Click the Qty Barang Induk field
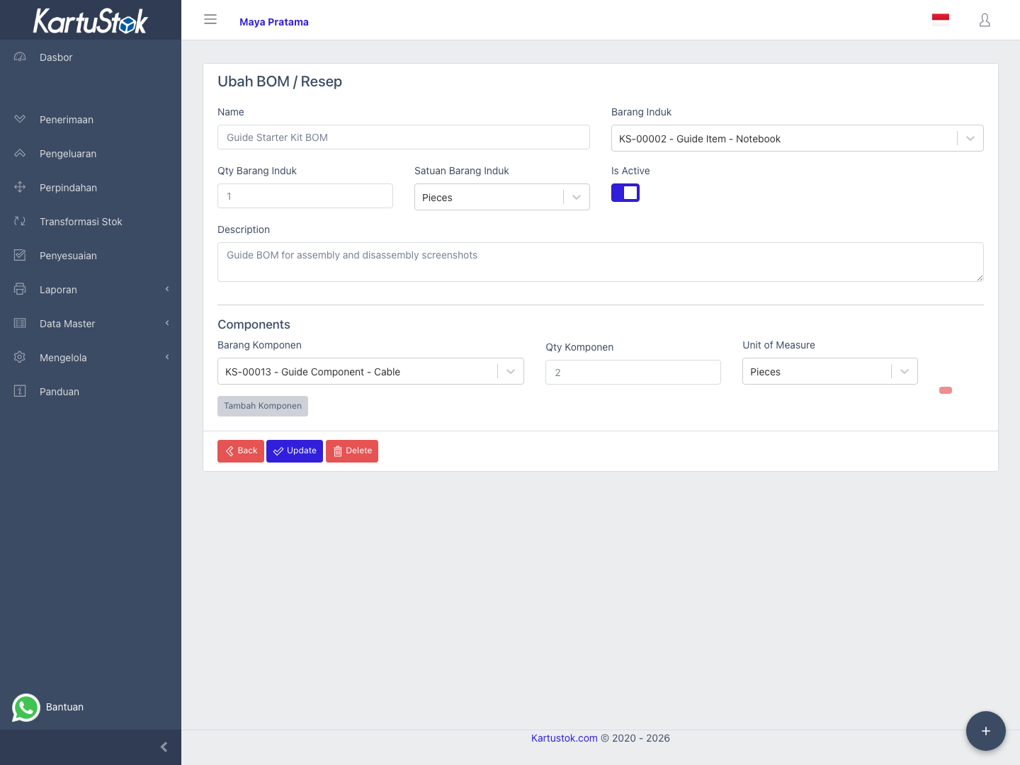The width and height of the screenshot is (1020, 765). point(305,196)
